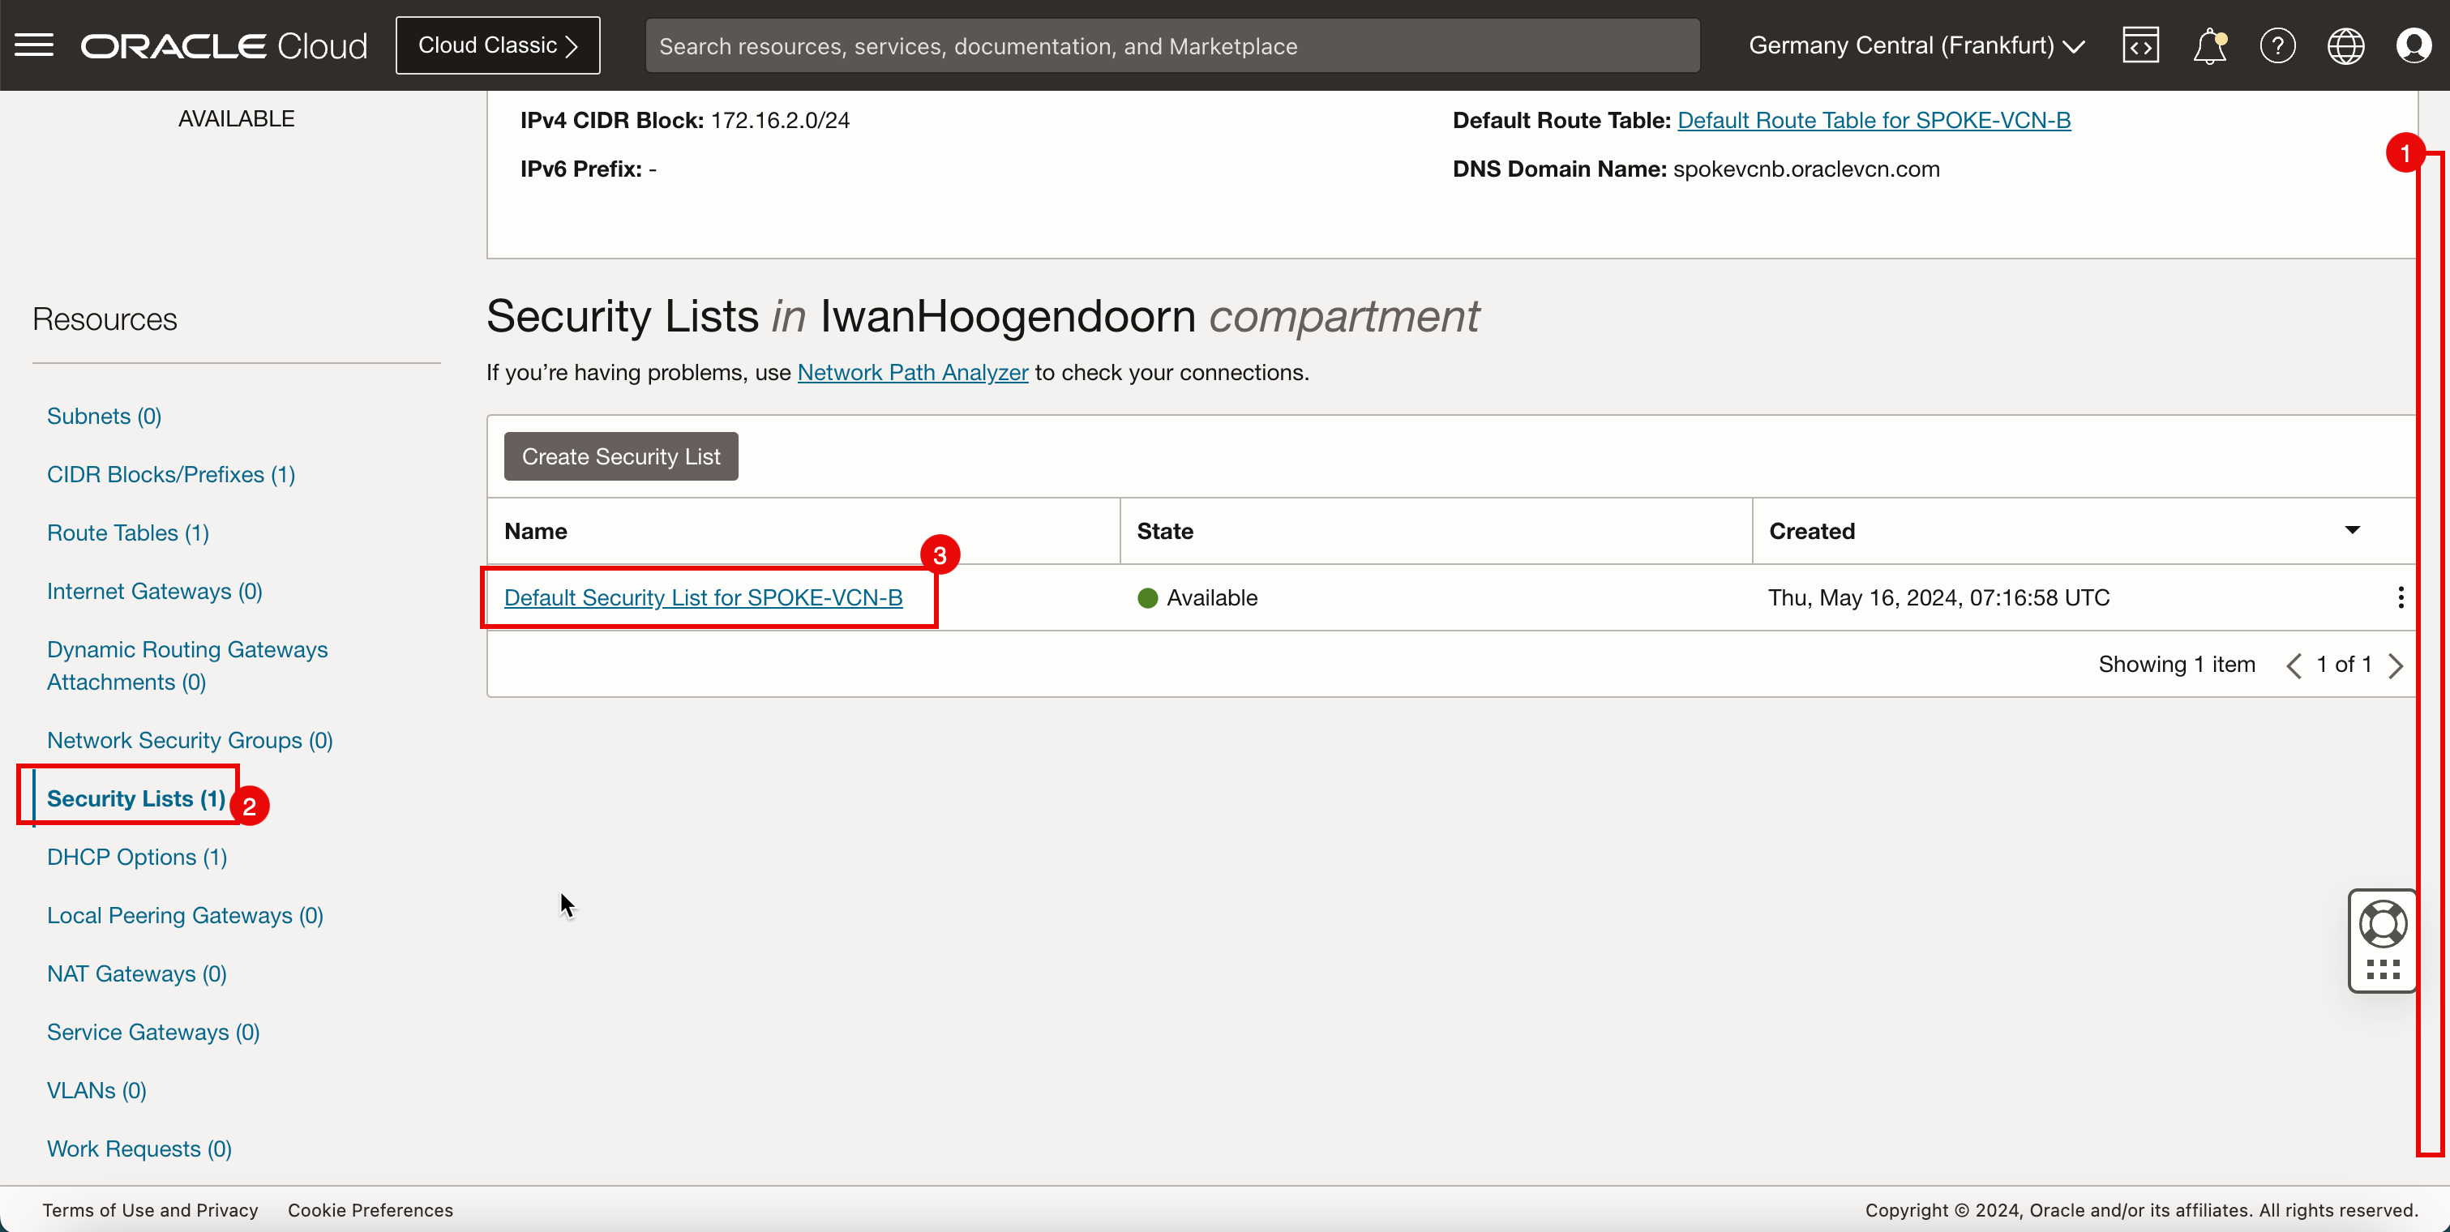Screen dimensions: 2450x1232
Task: Open Default Security List for SPOKE-VCN-B
Action: pos(703,597)
